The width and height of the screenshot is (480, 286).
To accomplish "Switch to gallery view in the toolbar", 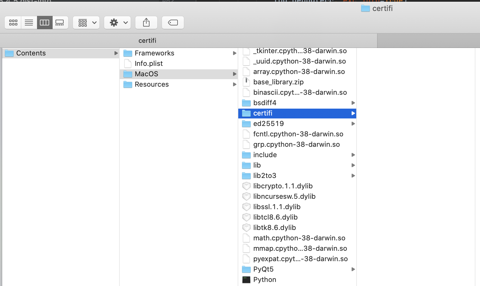I will tap(60, 23).
